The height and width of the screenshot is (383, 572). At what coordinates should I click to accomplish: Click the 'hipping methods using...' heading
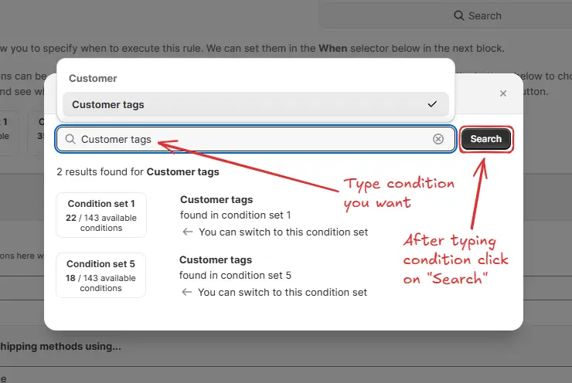pos(60,347)
